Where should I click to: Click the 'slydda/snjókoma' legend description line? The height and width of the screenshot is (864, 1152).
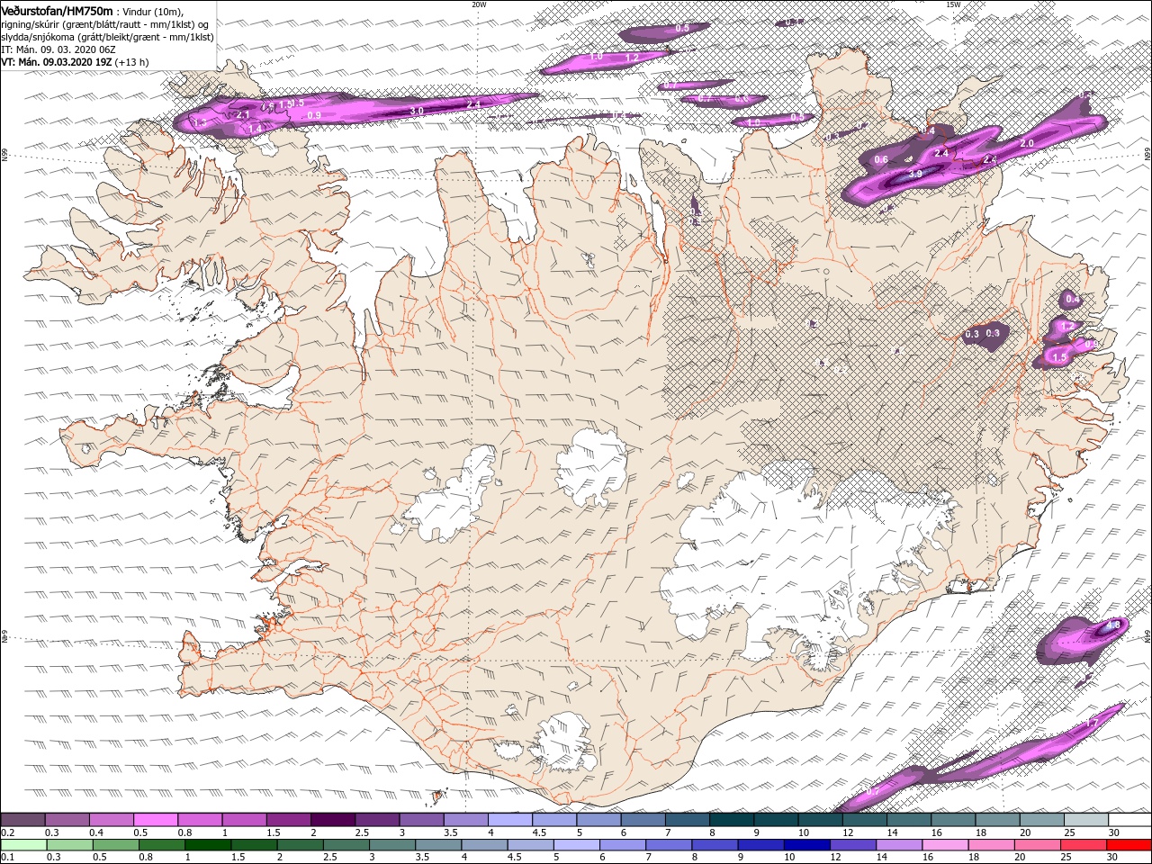point(107,37)
